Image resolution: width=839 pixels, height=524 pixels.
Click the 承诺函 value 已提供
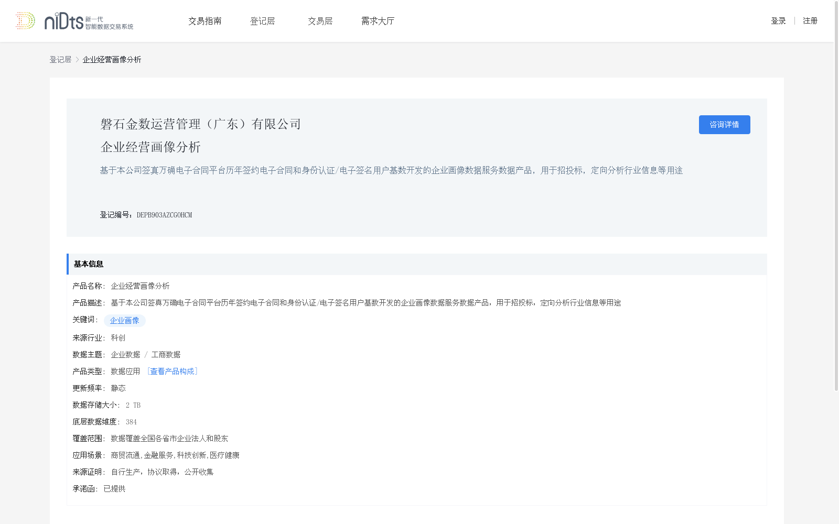coord(114,489)
